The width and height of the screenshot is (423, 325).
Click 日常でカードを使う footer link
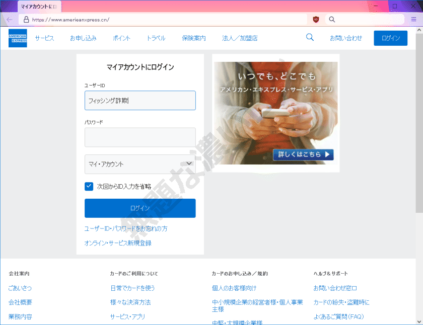[132, 288]
